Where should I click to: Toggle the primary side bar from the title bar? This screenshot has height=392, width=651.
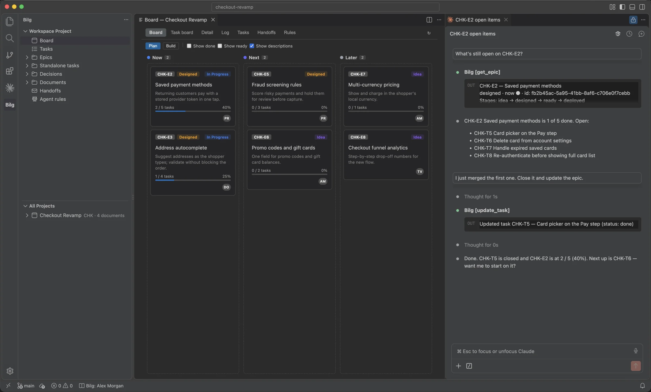[622, 7]
